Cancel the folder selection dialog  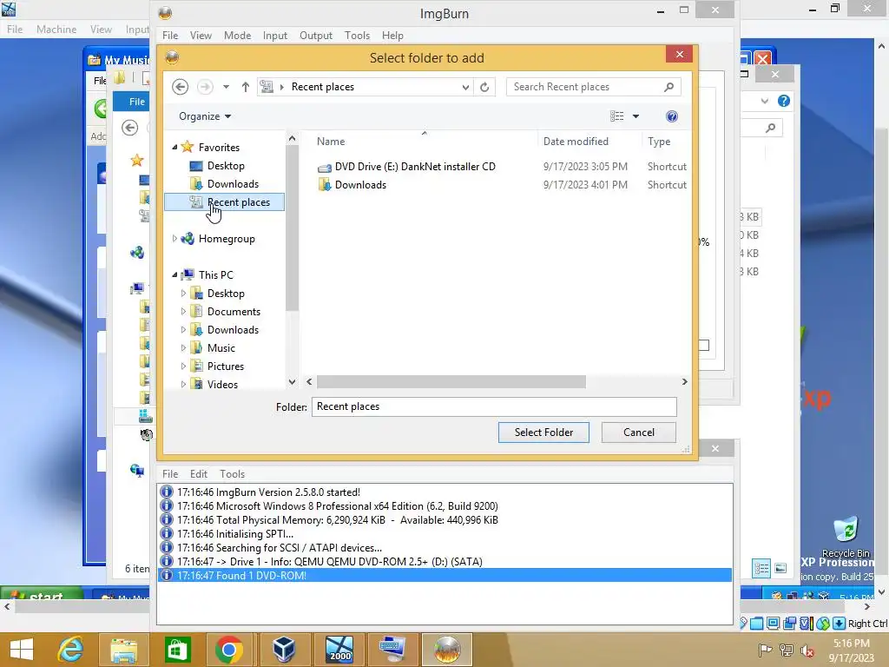coord(638,433)
